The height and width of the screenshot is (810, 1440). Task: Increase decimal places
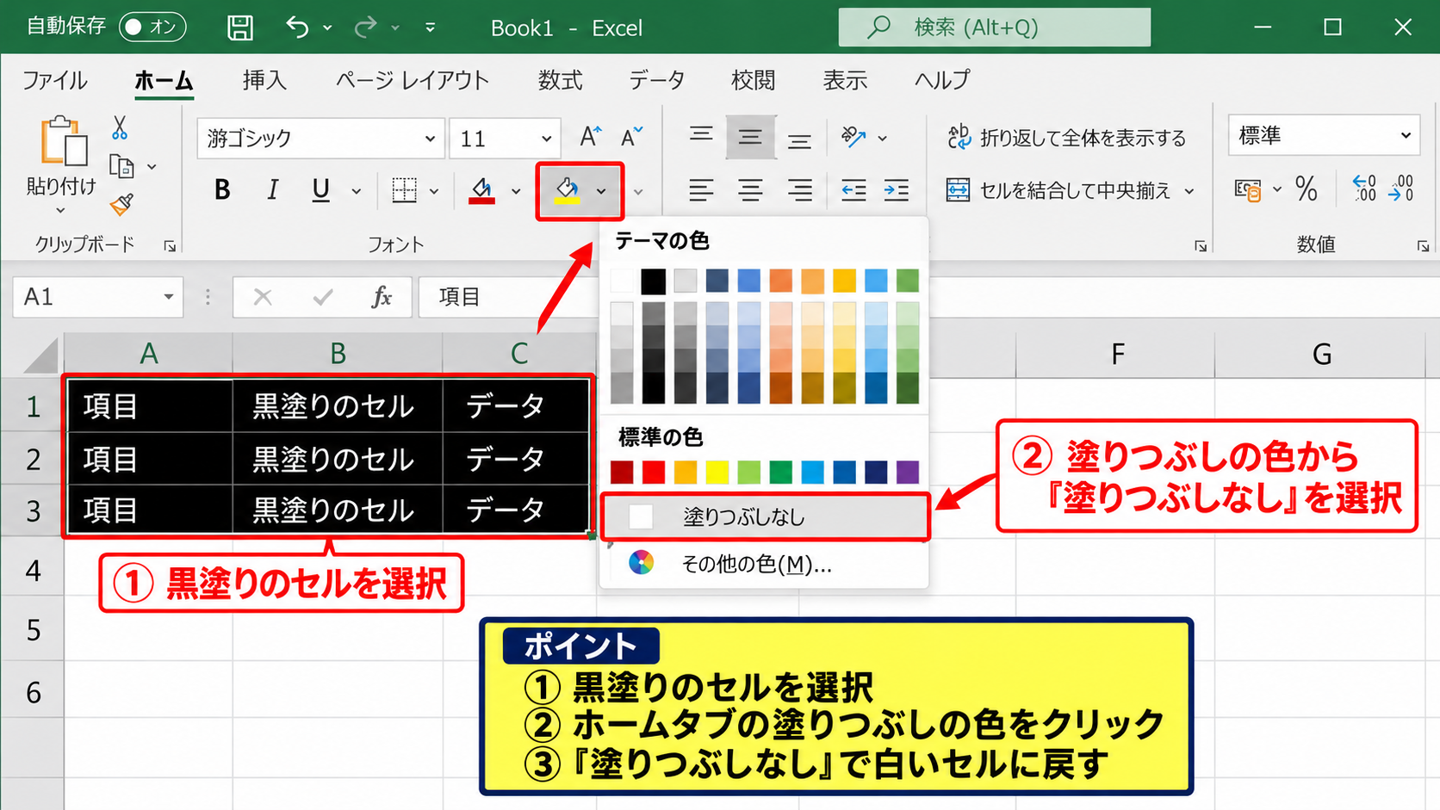click(x=1364, y=189)
